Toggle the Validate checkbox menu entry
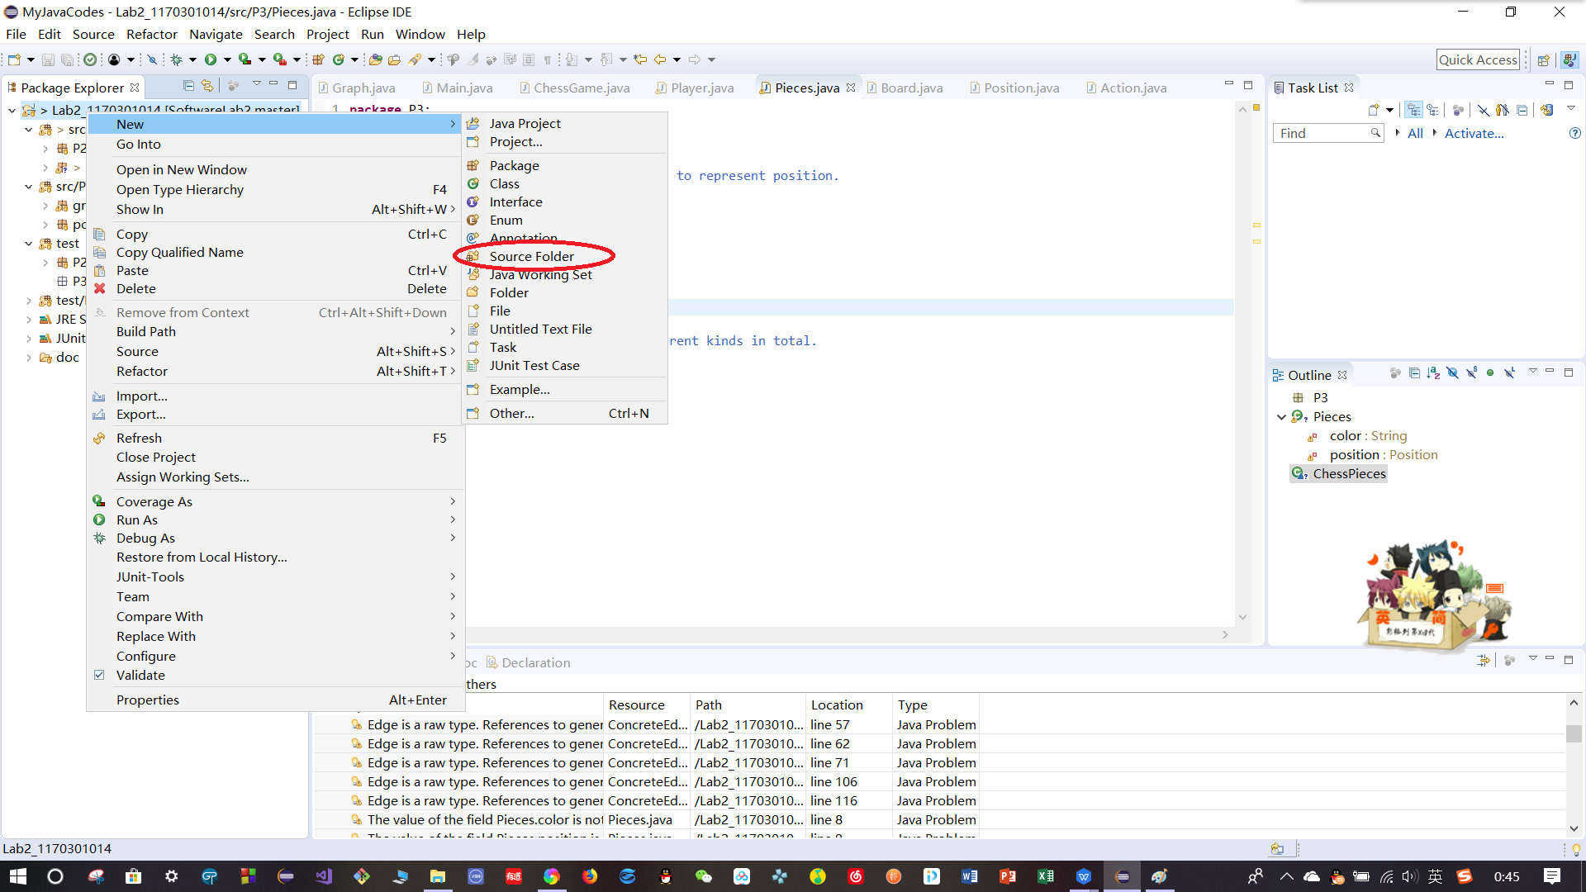Viewport: 1586px width, 892px height. (x=140, y=676)
